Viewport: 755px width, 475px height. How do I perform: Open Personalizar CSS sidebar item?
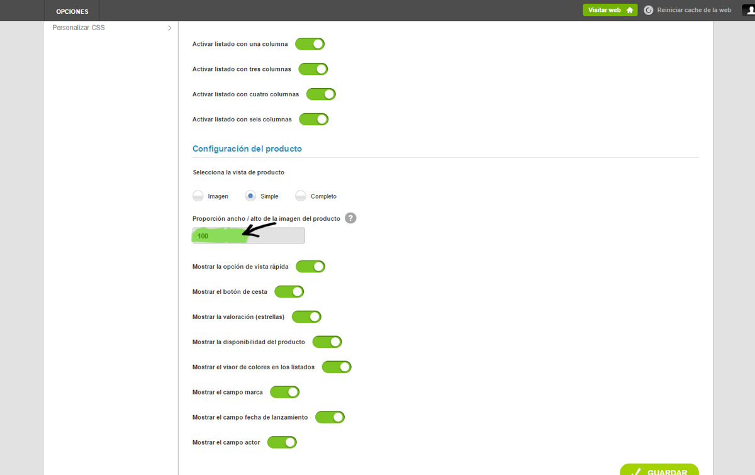111,28
